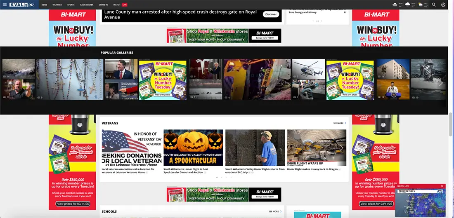Open Honor Flight returns from D.C. article
Screen dimensions: 454x218
[255, 171]
